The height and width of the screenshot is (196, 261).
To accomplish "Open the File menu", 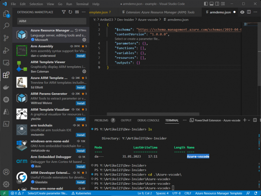I will 13,4.
